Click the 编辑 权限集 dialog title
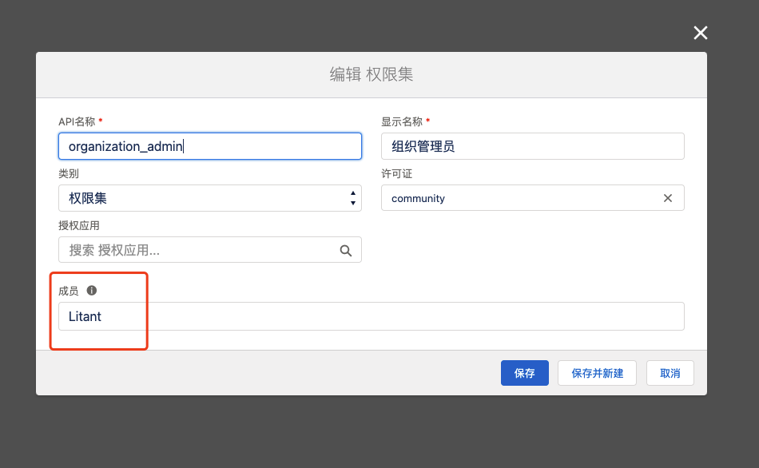The image size is (759, 468). pos(372,74)
